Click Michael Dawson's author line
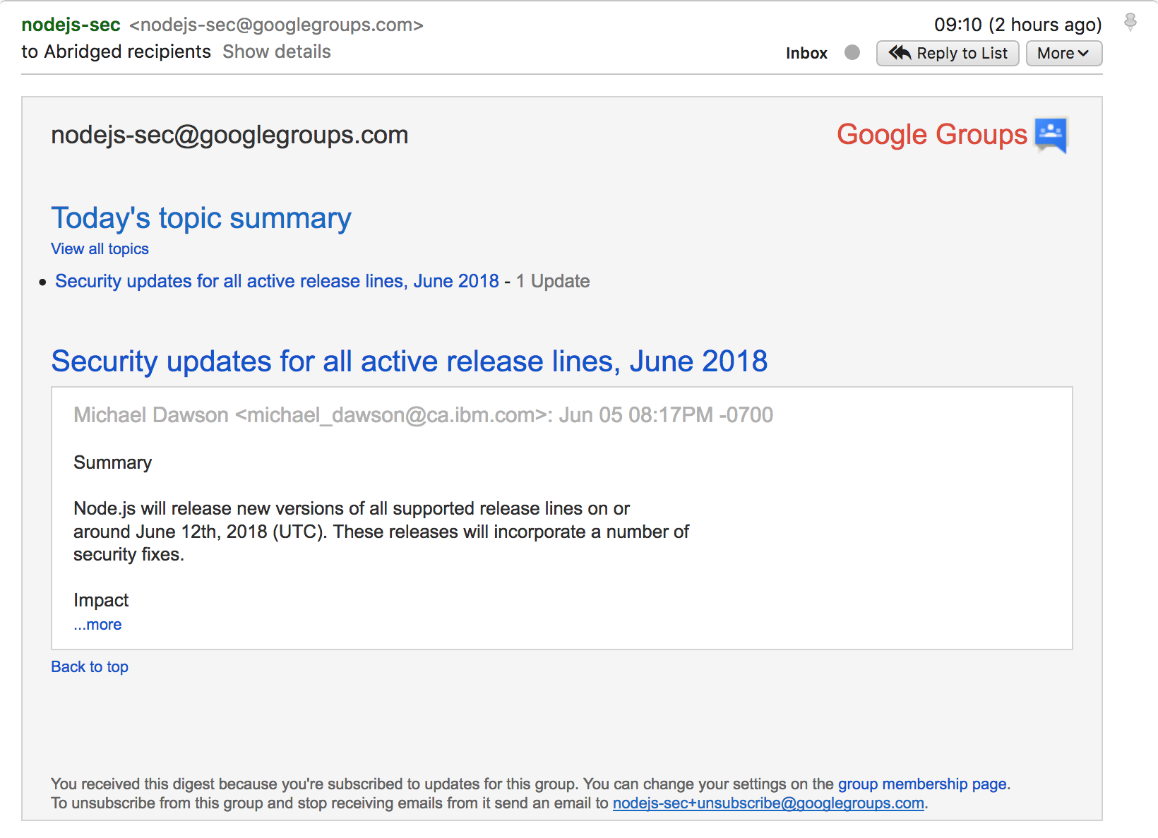Image resolution: width=1158 pixels, height=838 pixels. click(x=423, y=415)
